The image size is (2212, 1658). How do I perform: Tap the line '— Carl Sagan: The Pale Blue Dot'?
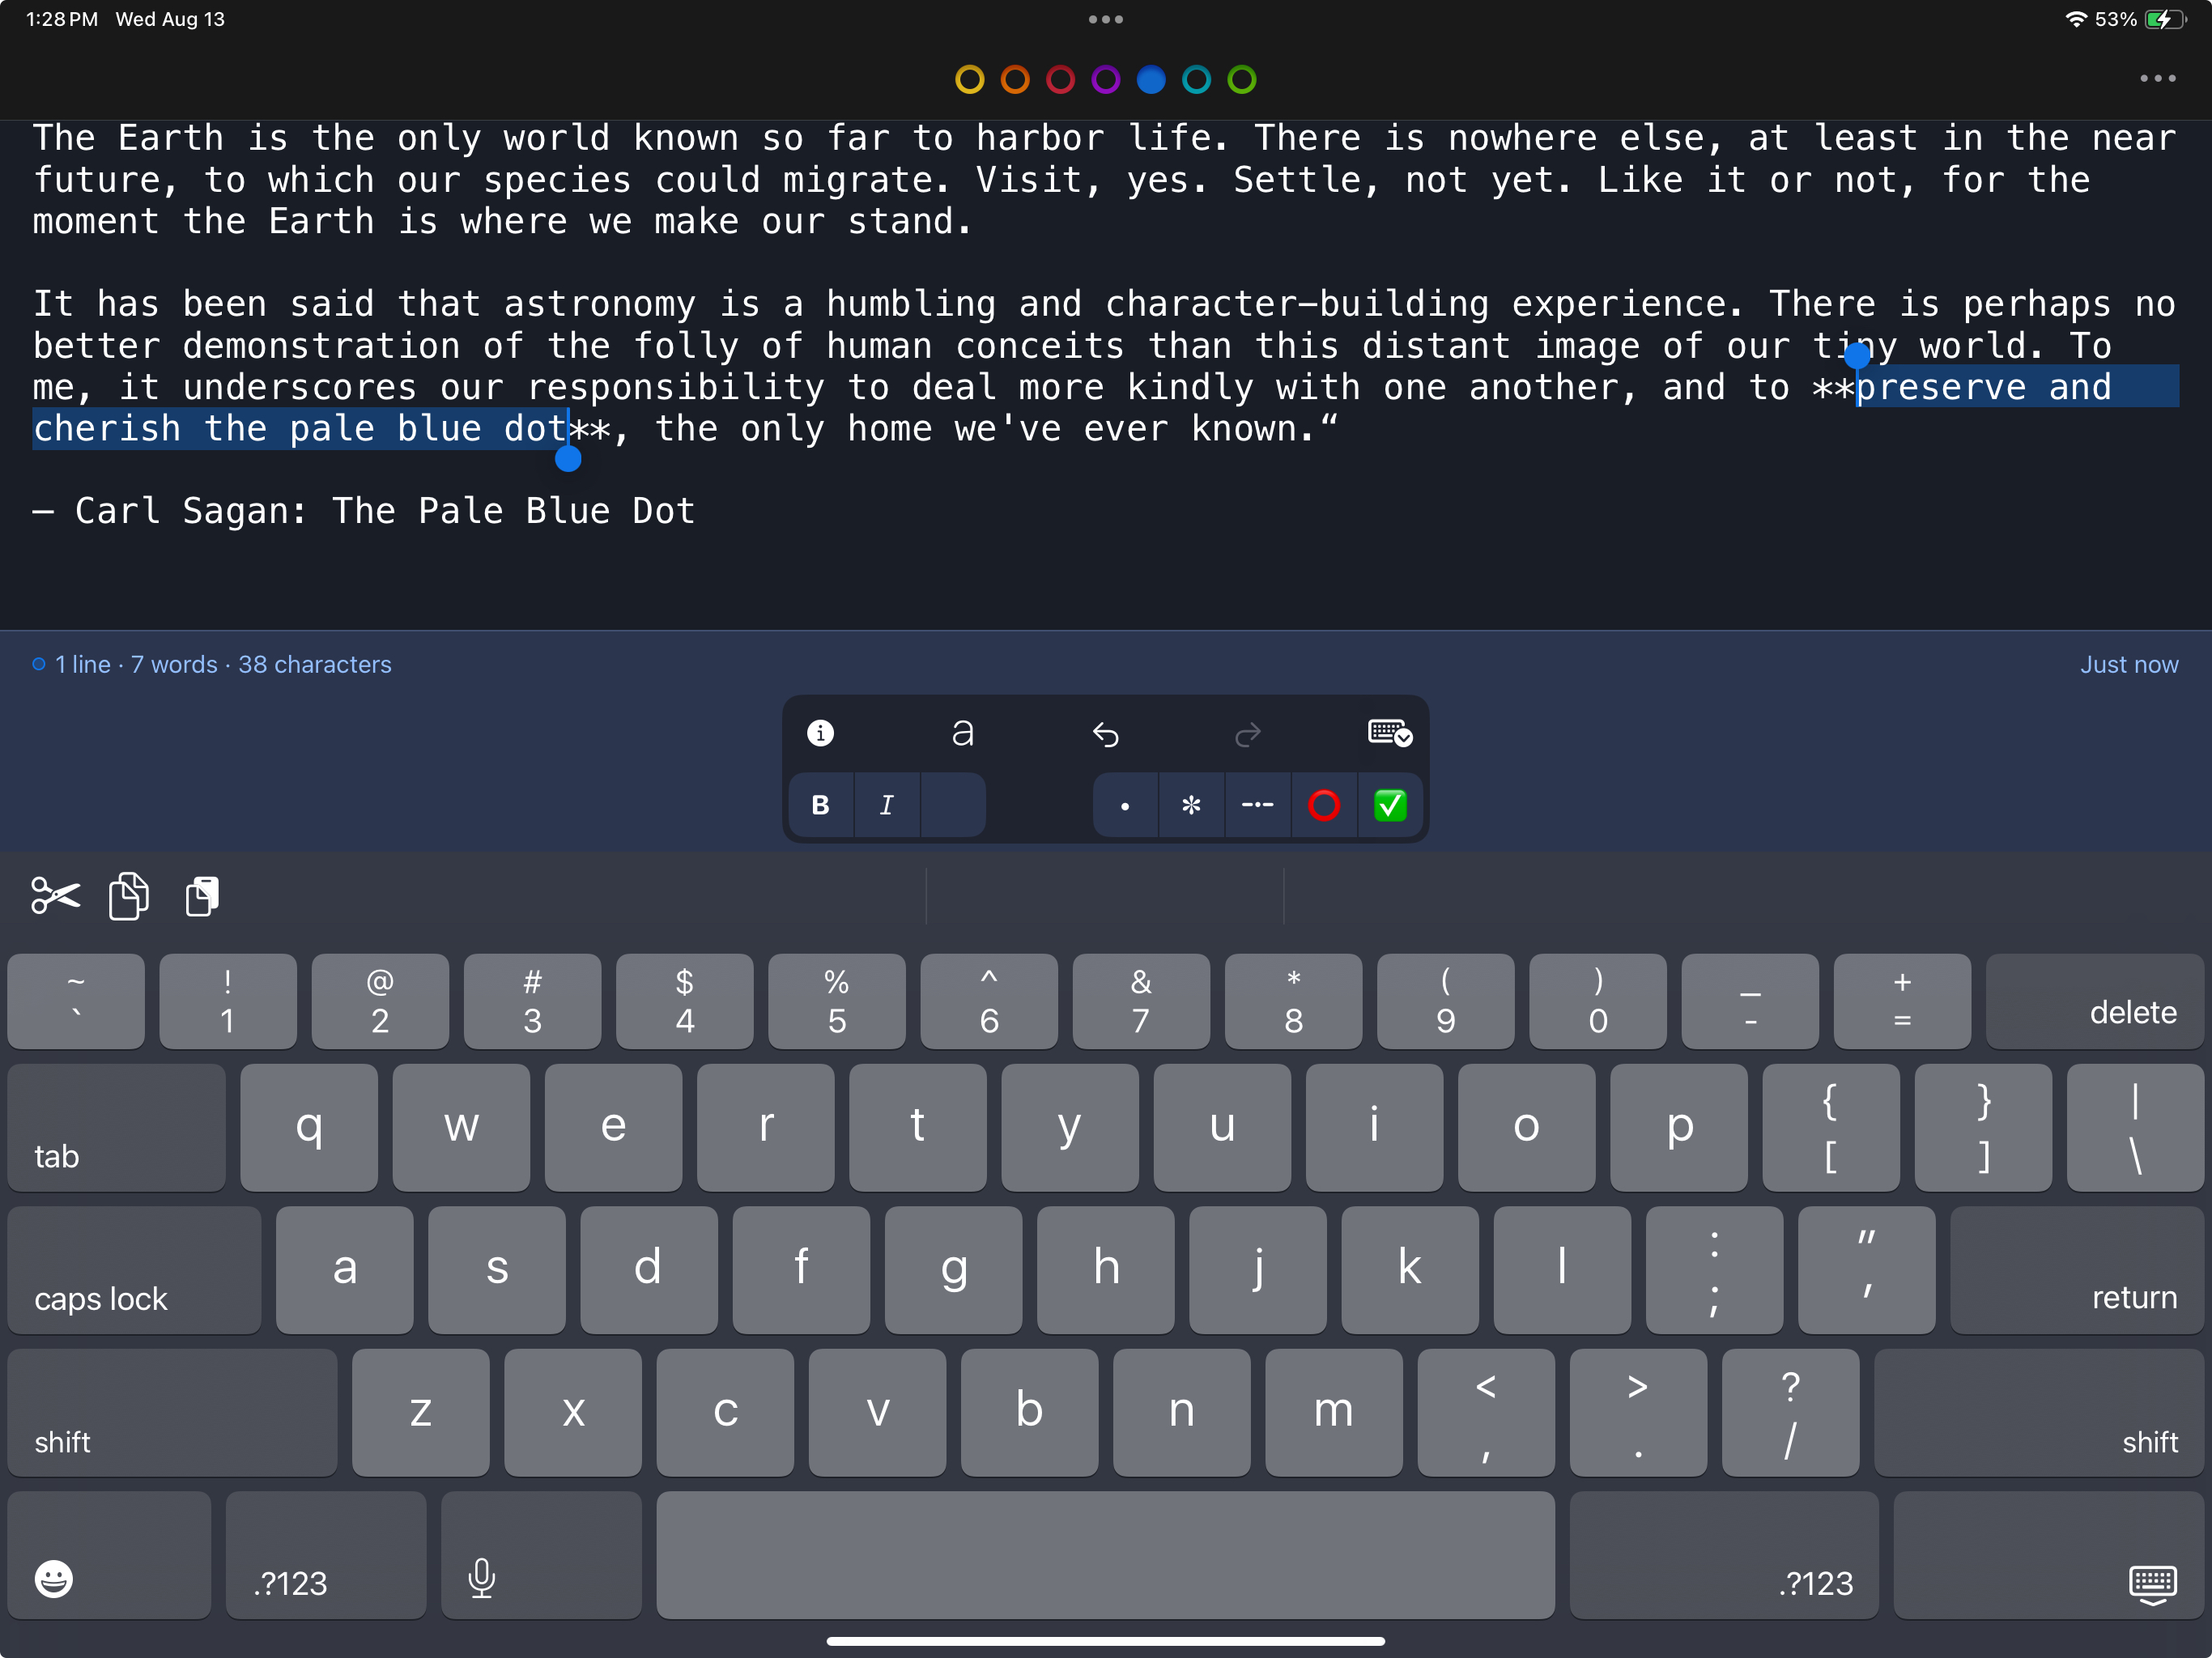pos(364,511)
